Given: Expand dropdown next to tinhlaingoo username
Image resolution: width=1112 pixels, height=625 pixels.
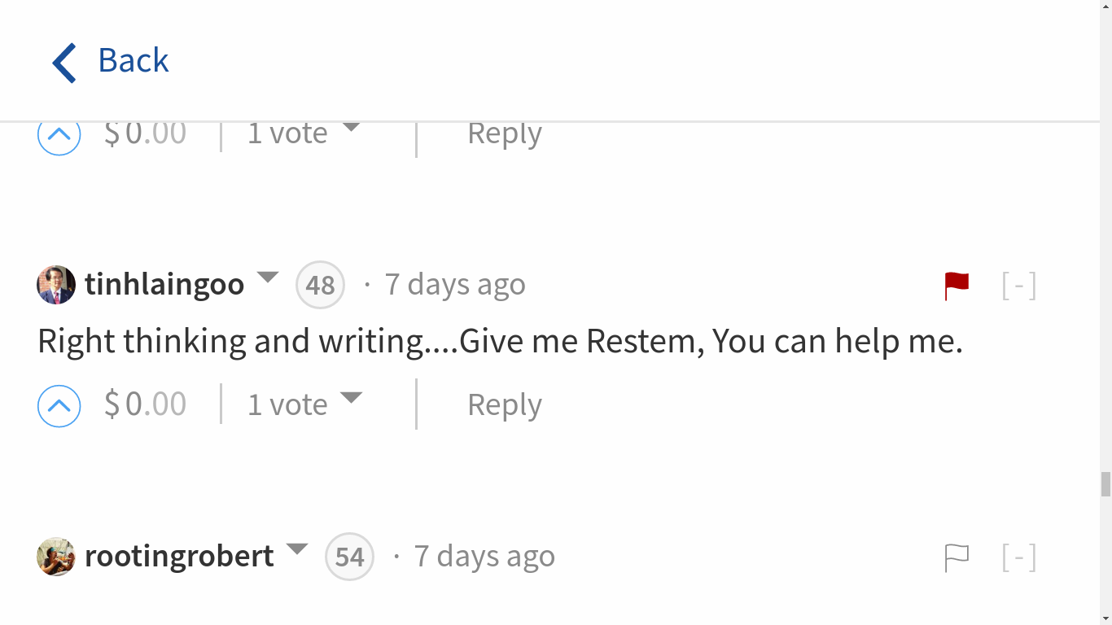Looking at the screenshot, I should (x=268, y=277).
